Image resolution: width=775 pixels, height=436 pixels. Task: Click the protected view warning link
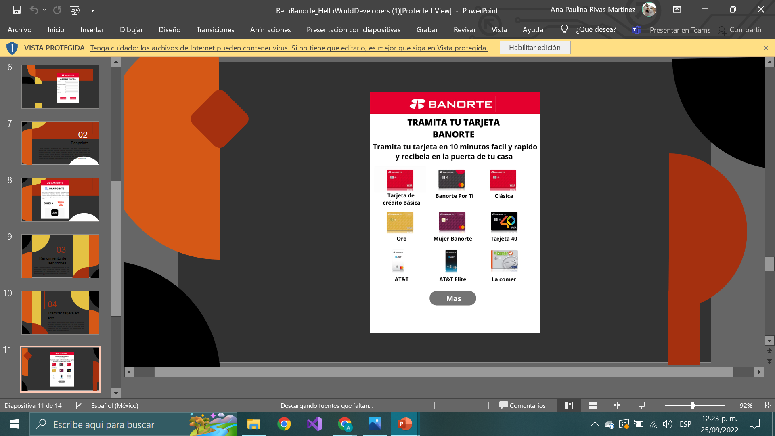pyautogui.click(x=289, y=48)
